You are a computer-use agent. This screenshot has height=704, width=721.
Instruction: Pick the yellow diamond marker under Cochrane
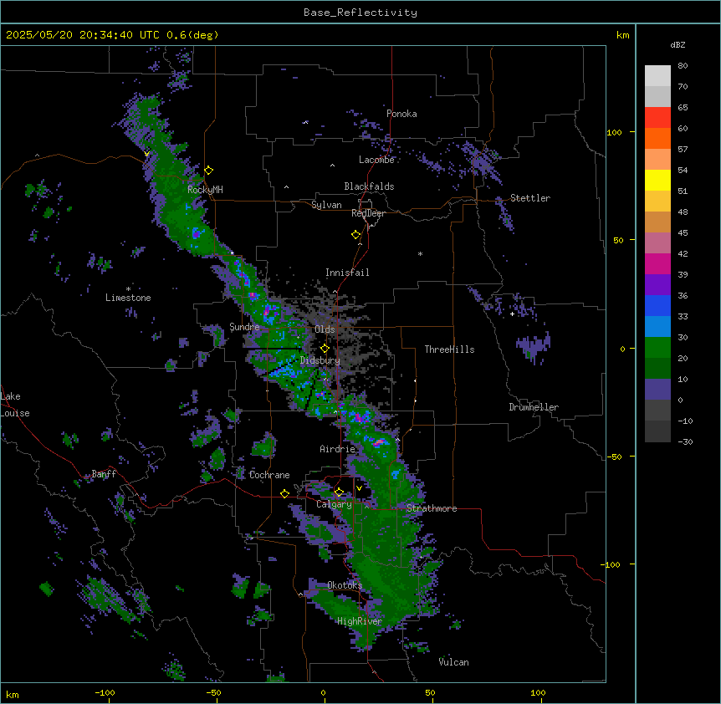click(284, 493)
